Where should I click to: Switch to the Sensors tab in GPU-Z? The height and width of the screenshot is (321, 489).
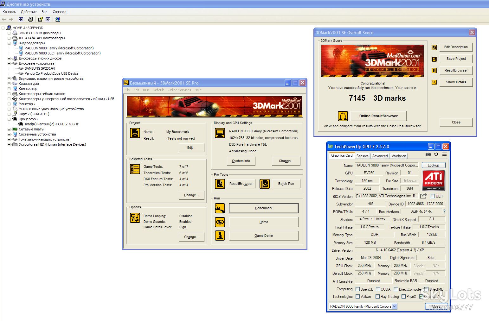pos(362,156)
